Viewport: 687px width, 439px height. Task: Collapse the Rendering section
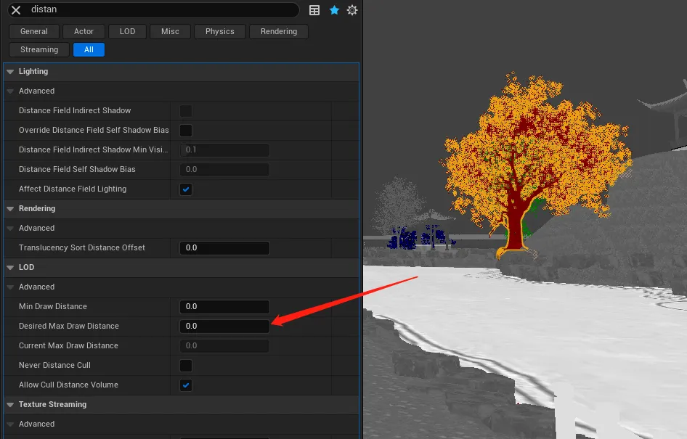(x=10, y=209)
